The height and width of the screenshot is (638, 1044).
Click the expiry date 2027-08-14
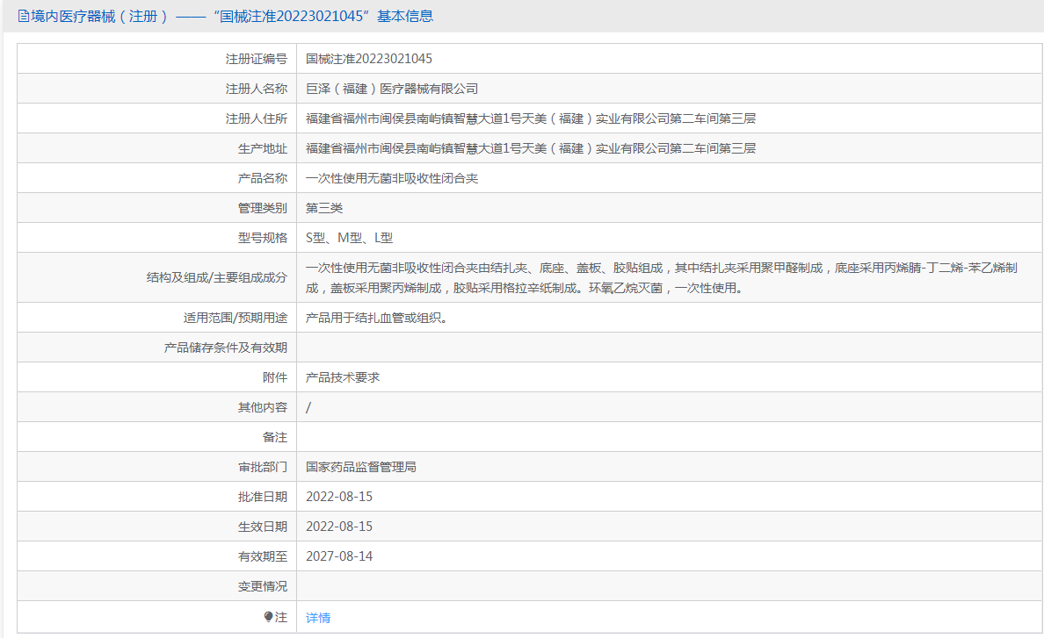[x=339, y=556]
